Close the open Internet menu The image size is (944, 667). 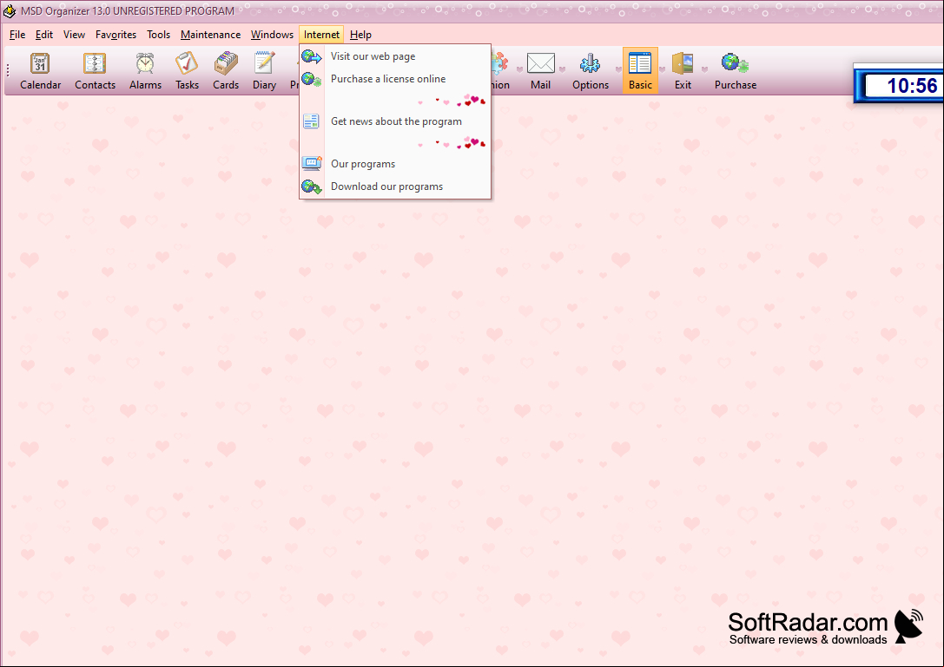click(x=321, y=35)
